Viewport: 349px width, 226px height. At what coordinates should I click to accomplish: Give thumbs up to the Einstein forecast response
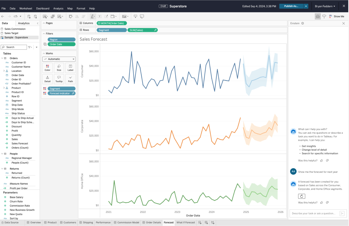322,202
